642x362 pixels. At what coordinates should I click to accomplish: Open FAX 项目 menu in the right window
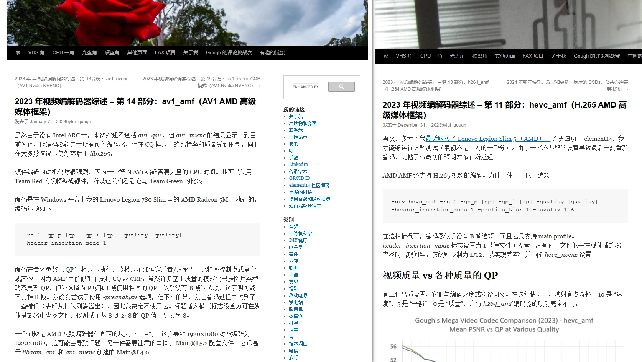[x=533, y=56]
